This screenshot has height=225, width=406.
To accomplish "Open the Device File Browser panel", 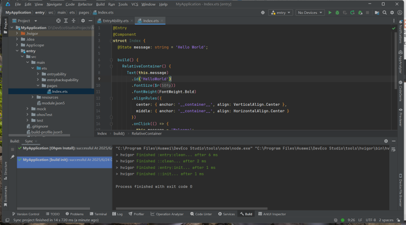I will coord(400,189).
